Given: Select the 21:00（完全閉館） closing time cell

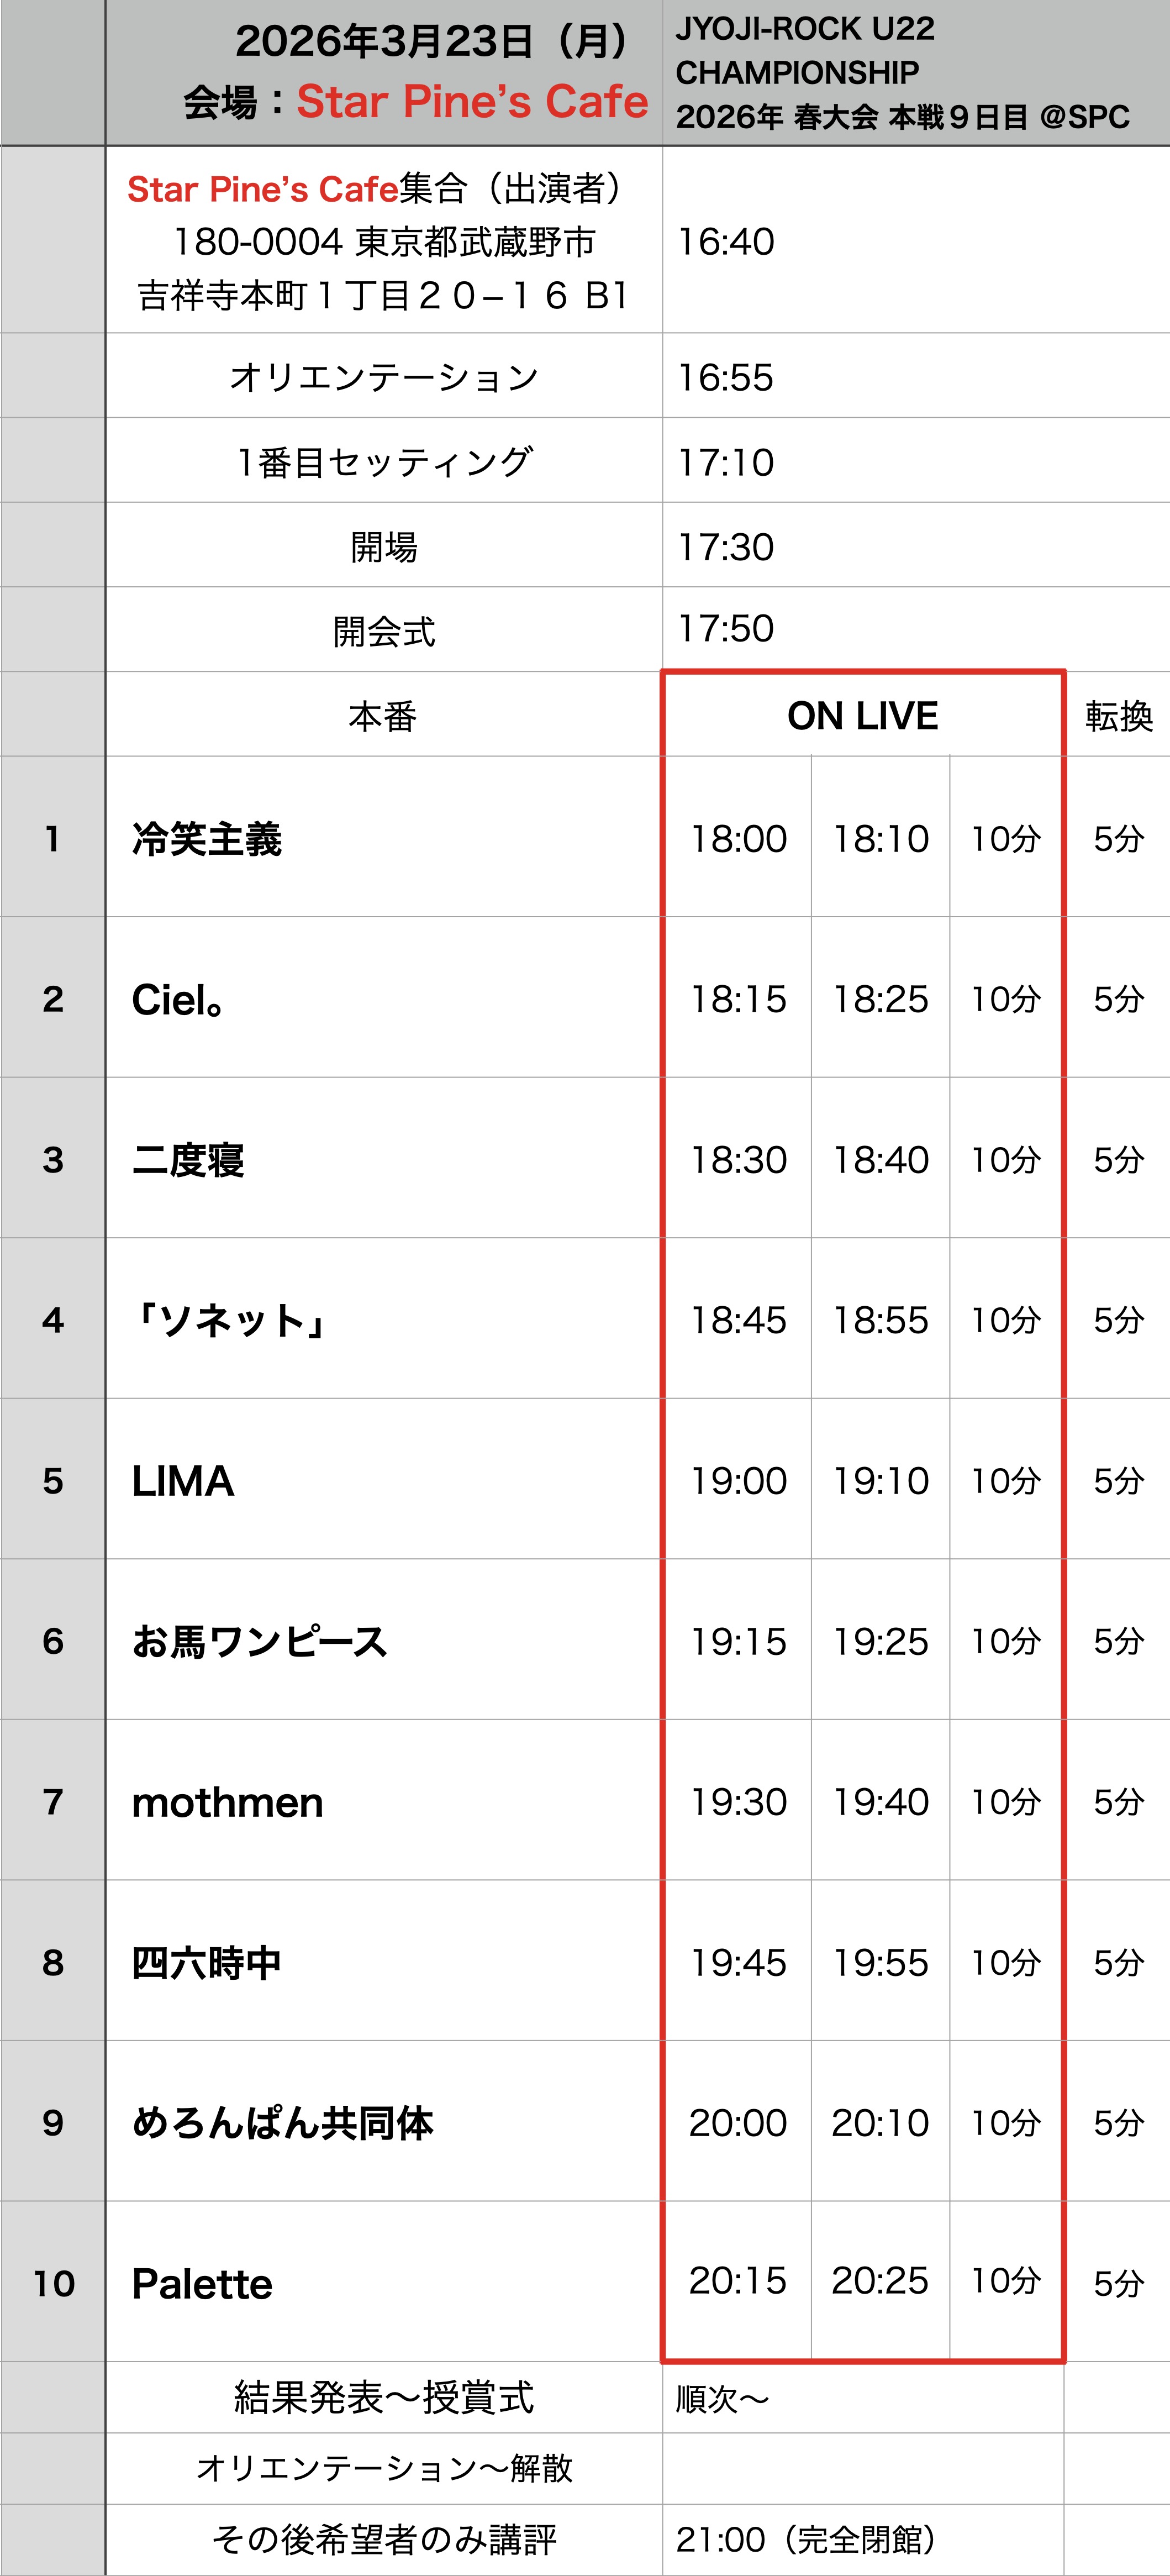Looking at the screenshot, I should point(806,2539).
